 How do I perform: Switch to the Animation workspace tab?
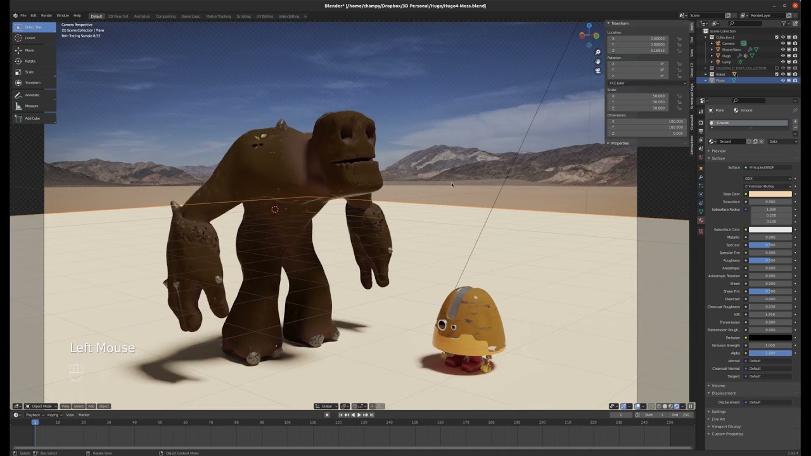(x=142, y=16)
